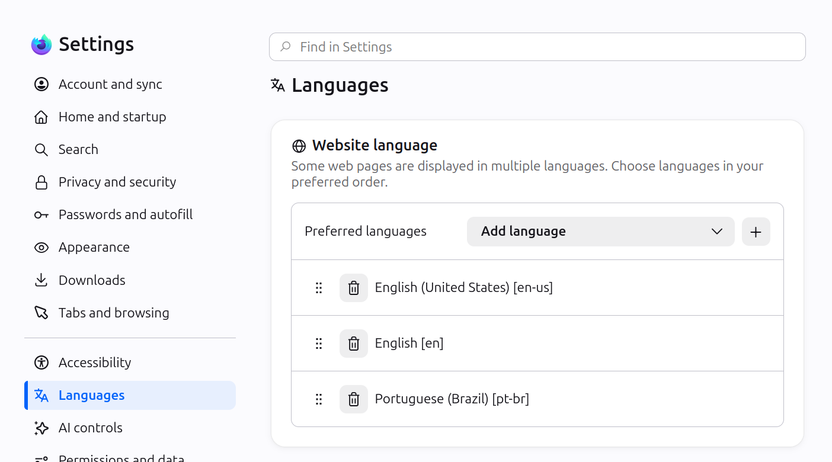Click the plus button to add language

756,232
